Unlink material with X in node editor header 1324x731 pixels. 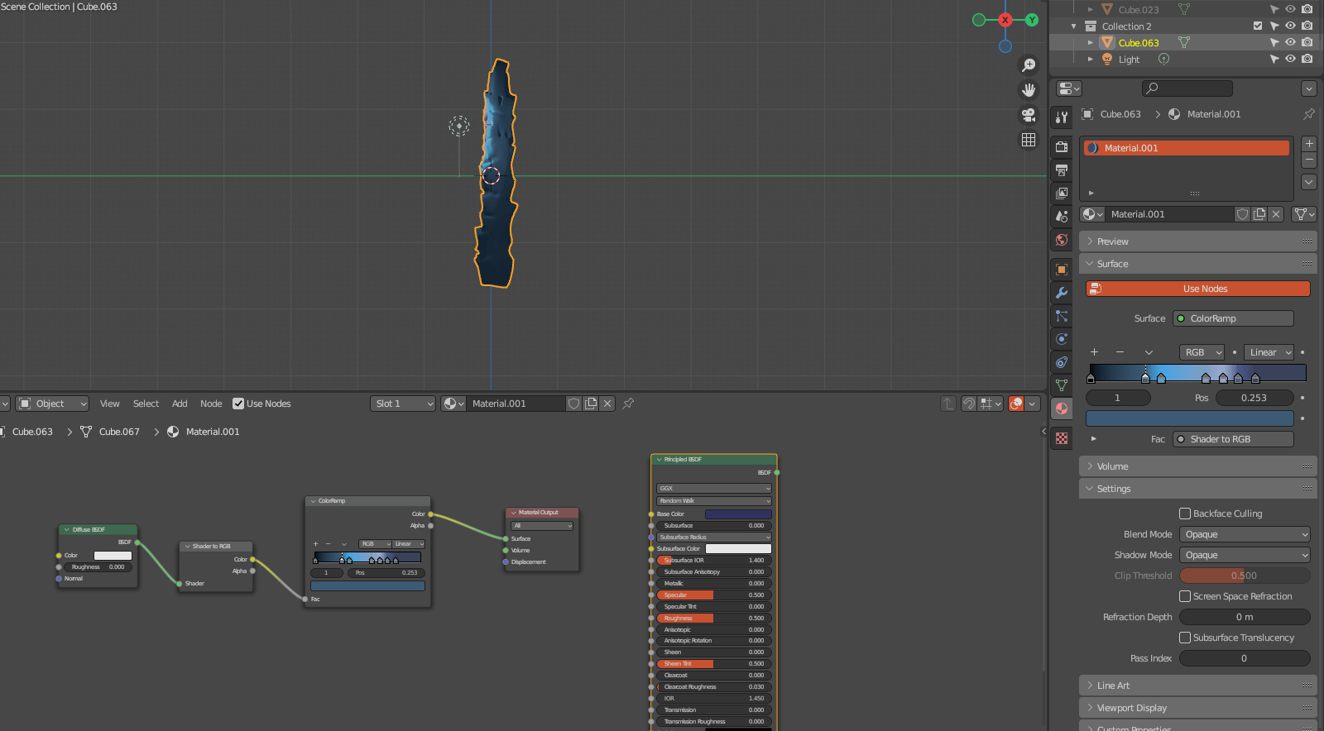[607, 404]
